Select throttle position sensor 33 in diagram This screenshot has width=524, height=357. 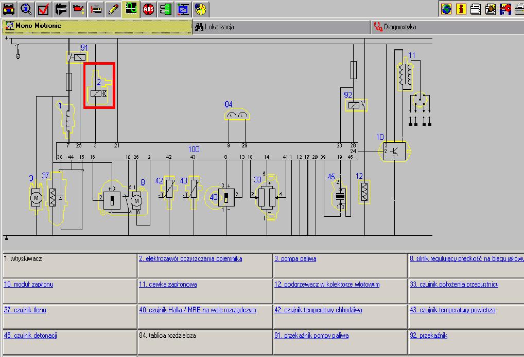(x=267, y=197)
